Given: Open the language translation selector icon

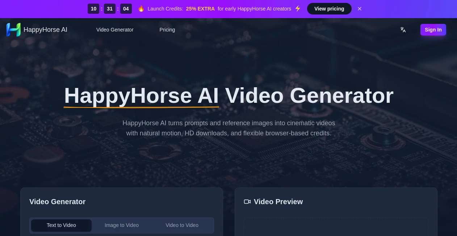Looking at the screenshot, I should coord(403,30).
